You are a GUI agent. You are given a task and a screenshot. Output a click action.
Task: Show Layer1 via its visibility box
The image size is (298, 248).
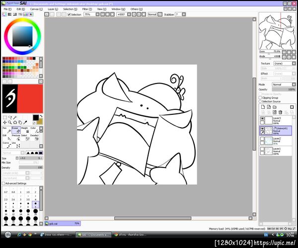click(x=262, y=149)
